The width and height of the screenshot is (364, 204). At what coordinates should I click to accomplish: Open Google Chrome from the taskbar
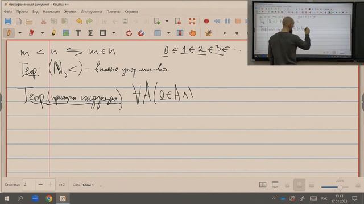tap(49, 198)
